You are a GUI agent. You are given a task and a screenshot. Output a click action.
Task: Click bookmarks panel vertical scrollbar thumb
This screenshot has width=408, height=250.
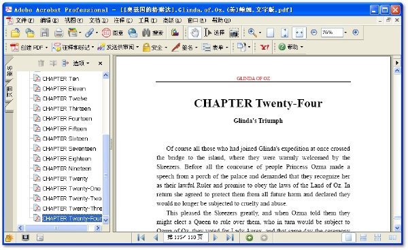[105, 175]
